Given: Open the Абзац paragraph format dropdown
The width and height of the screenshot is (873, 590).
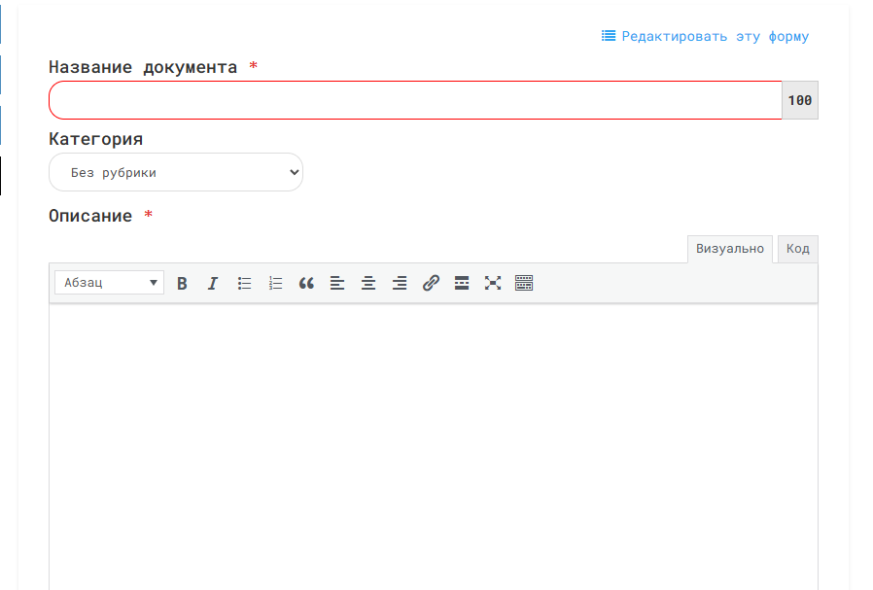Looking at the screenshot, I should tap(110, 284).
